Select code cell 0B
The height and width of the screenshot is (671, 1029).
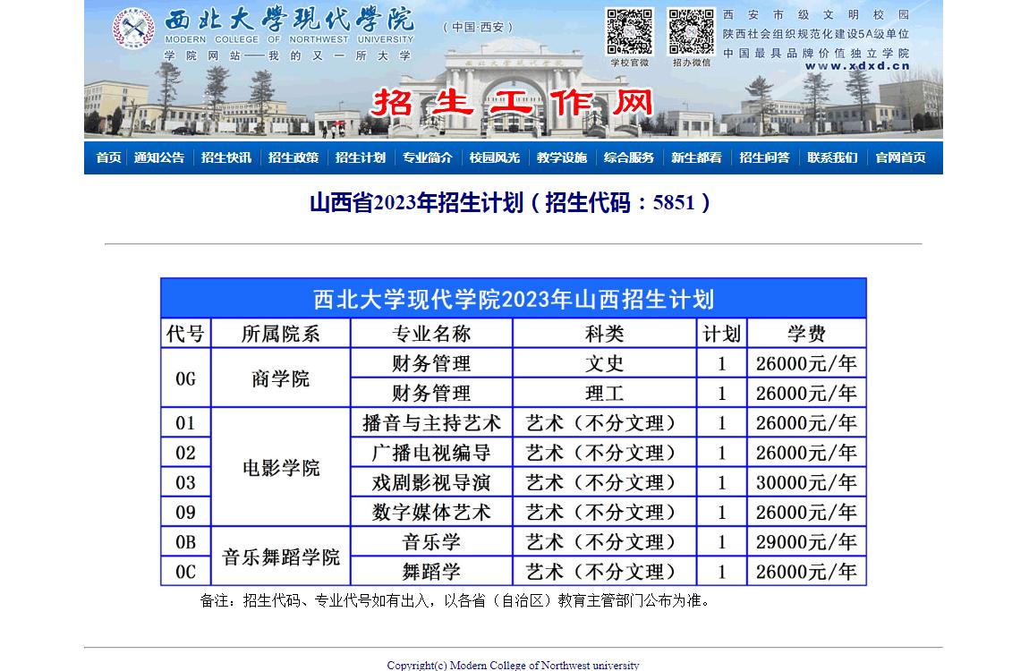pos(186,542)
